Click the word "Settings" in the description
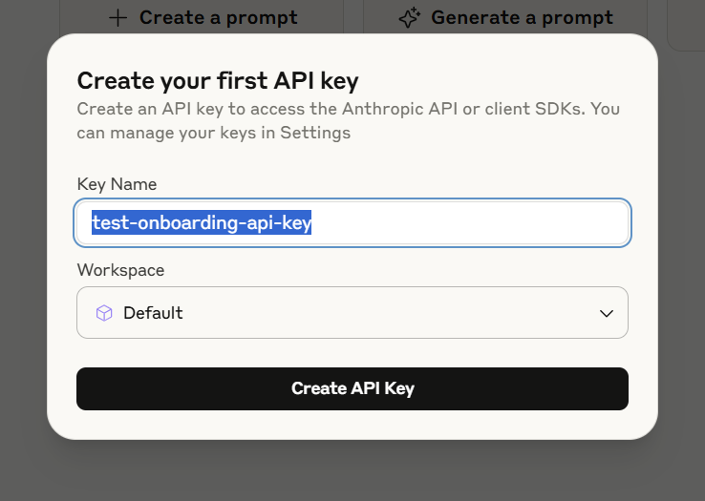 click(x=315, y=133)
